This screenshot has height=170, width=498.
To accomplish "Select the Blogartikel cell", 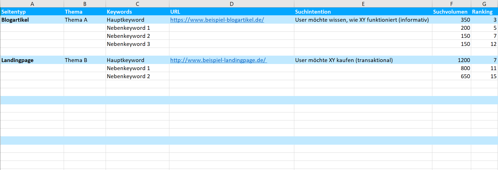I will pyautogui.click(x=15, y=20).
